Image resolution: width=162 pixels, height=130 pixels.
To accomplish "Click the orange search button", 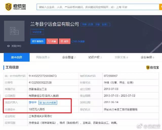I will pyautogui.click(x=160, y=7).
